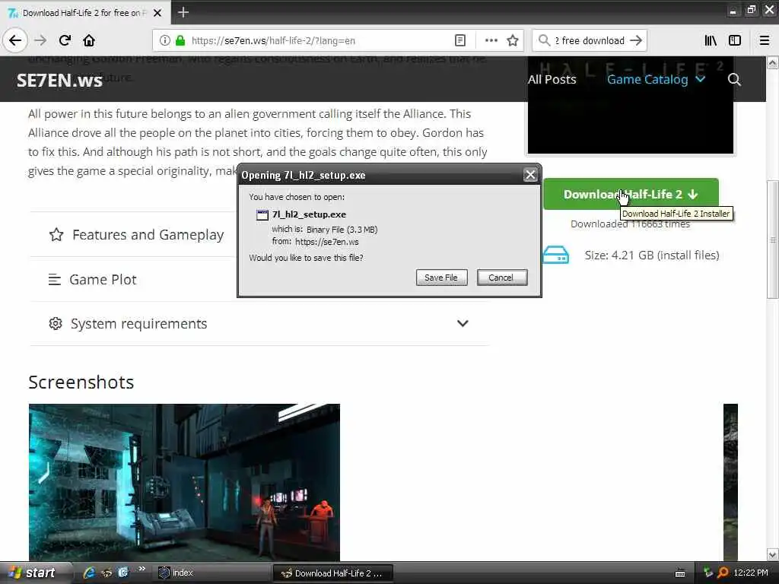779x584 pixels.
Task: Open the All Posts menu item
Action: 552,79
